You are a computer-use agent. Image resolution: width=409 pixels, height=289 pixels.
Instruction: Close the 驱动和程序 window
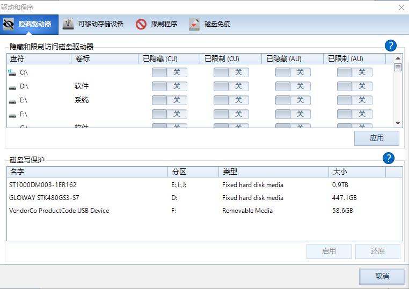pos(401,8)
